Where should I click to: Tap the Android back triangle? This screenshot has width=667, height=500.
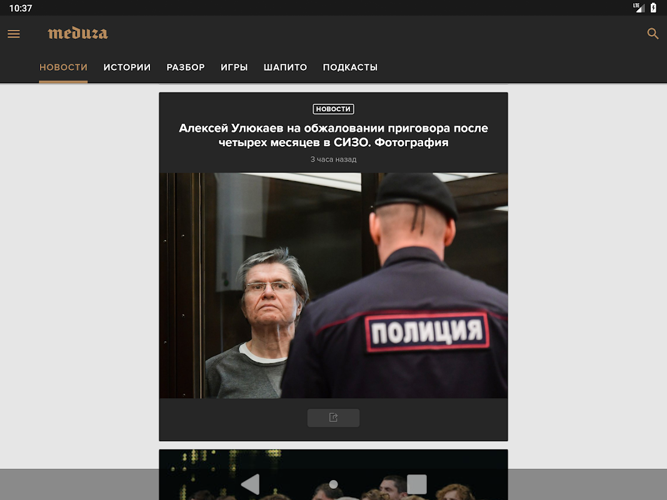tap(251, 484)
